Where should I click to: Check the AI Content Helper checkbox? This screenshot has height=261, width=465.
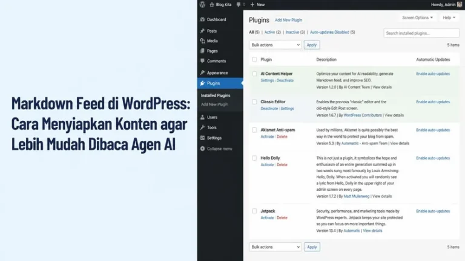(x=254, y=74)
